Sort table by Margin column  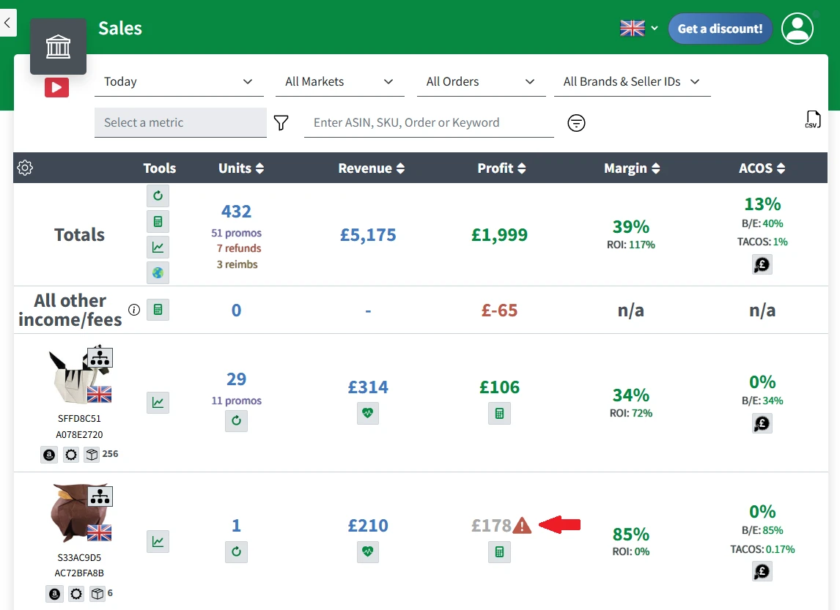pos(632,168)
